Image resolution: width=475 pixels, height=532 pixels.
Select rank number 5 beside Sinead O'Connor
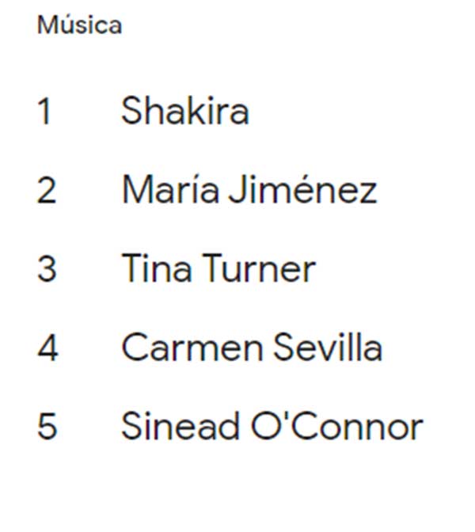coord(47,427)
